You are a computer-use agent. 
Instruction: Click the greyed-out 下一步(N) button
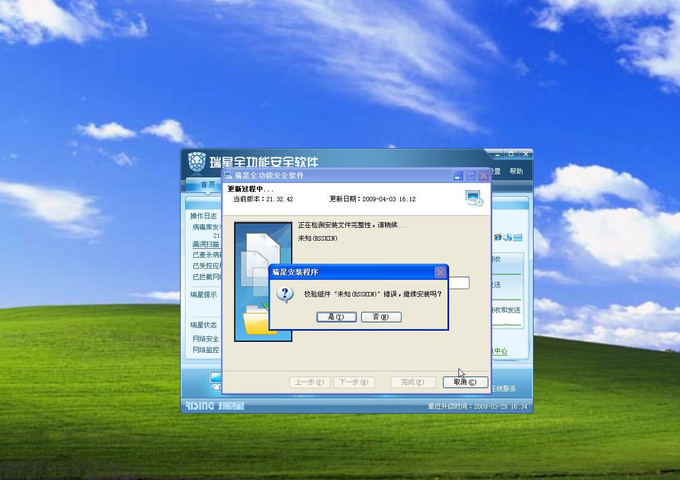coord(354,382)
